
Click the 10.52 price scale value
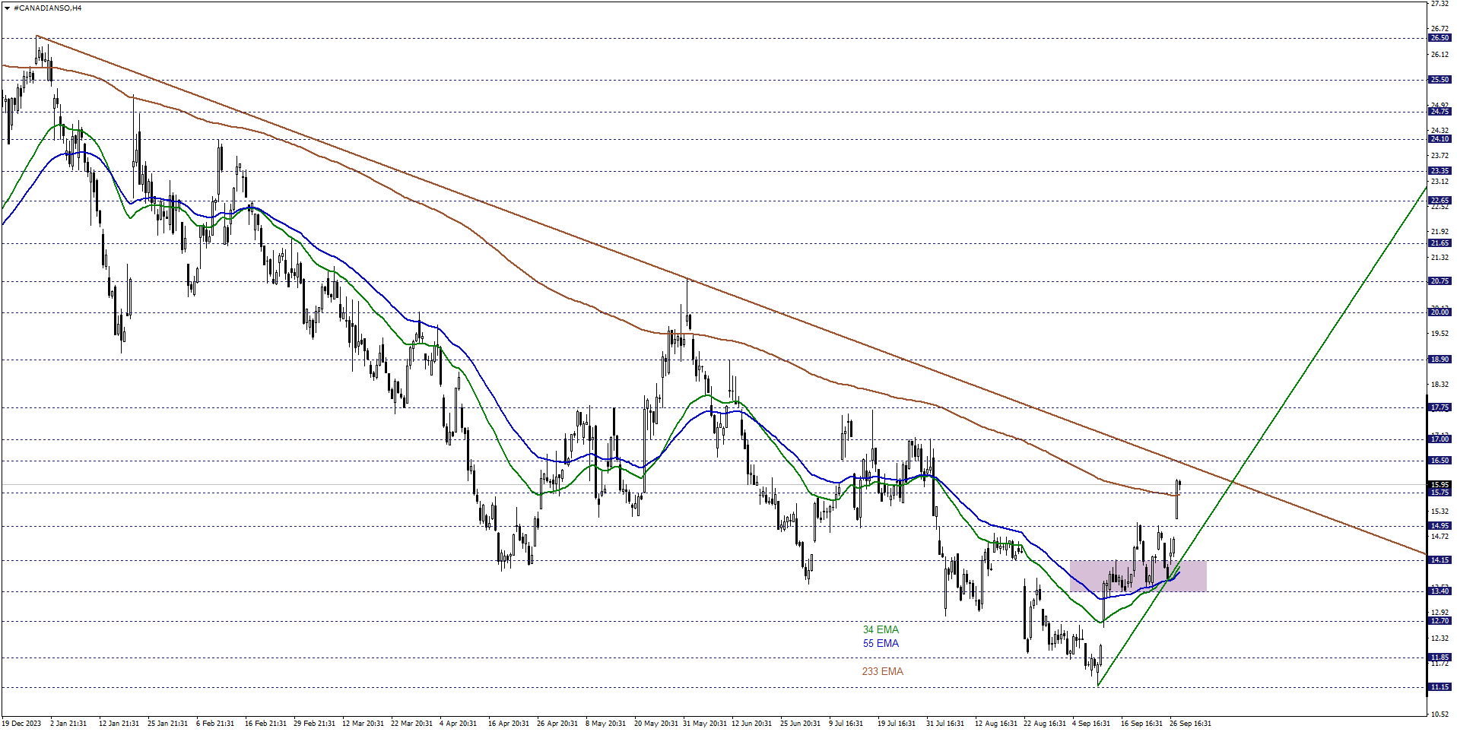coord(1440,714)
